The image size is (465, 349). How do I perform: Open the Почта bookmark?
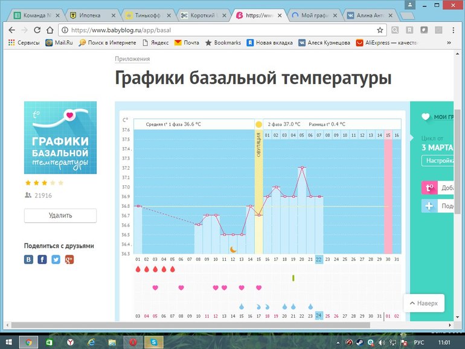187,43
